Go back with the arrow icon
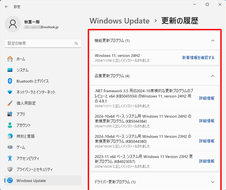 coord(6,7)
